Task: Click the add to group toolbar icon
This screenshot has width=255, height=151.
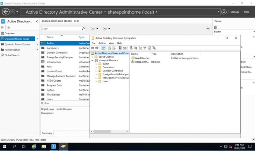Action: [154, 48]
